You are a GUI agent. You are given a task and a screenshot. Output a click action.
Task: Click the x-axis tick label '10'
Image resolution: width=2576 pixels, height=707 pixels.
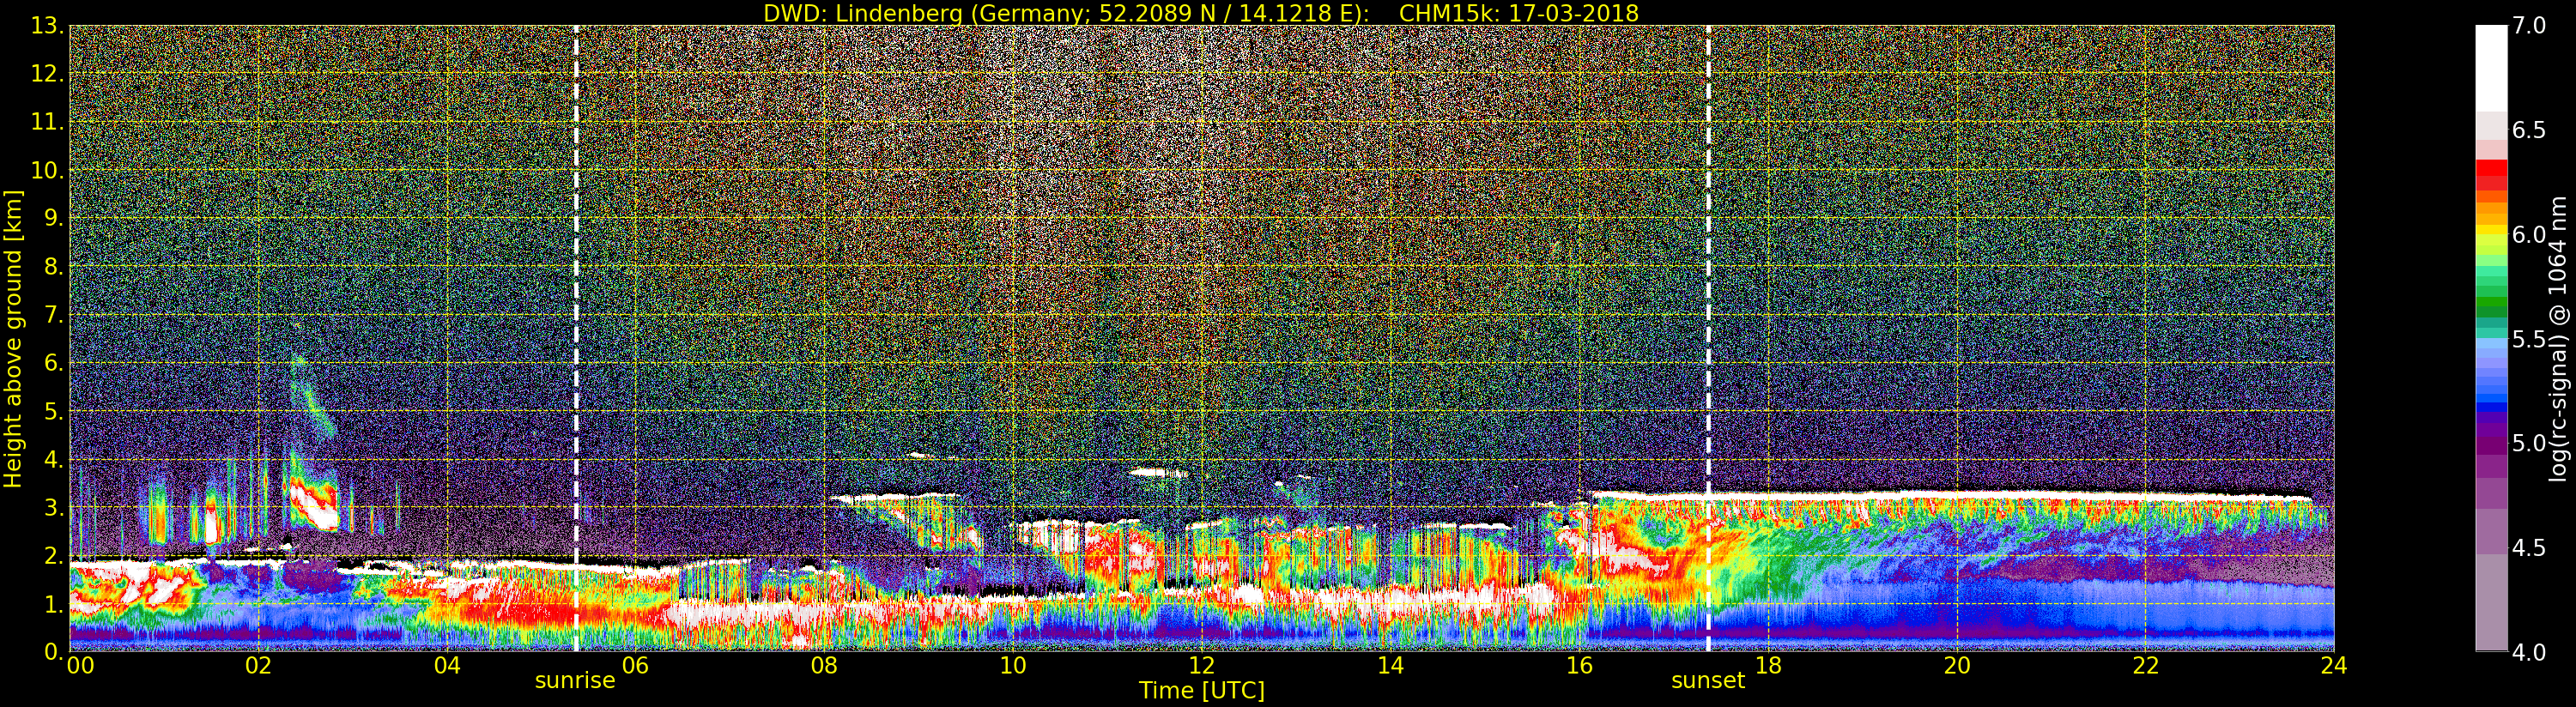(1013, 665)
